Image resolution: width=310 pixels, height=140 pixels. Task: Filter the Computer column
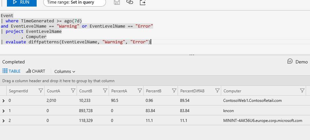click(x=302, y=91)
